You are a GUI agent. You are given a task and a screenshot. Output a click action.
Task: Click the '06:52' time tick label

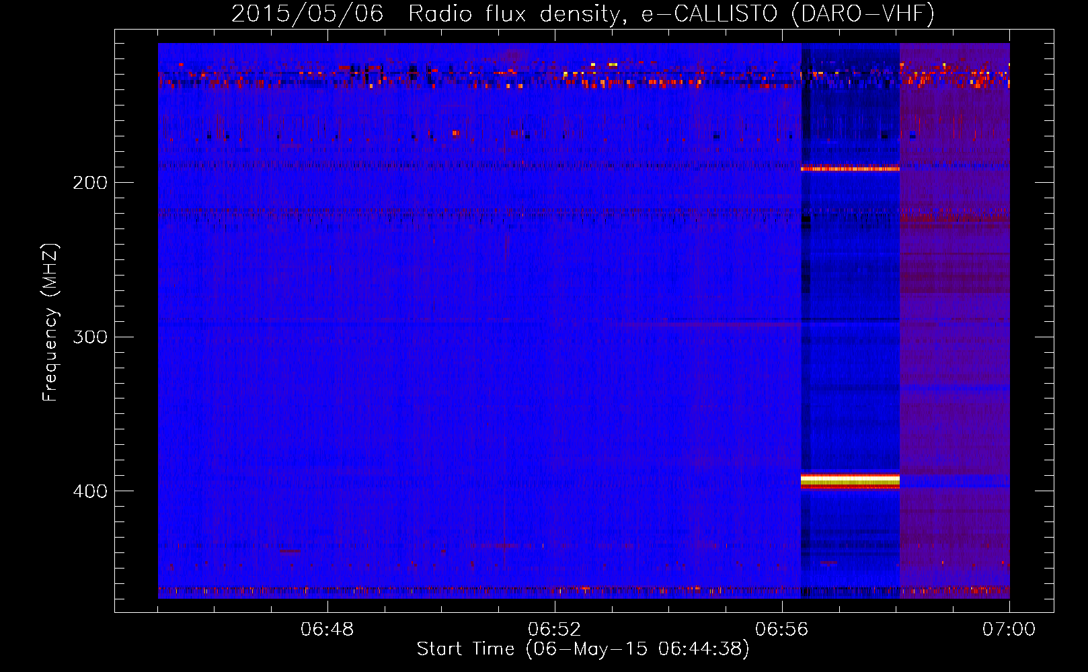pos(555,629)
